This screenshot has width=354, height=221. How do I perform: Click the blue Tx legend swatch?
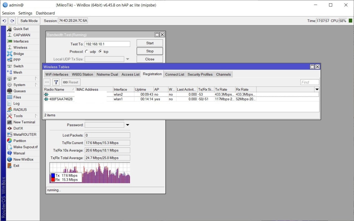coord(53,175)
